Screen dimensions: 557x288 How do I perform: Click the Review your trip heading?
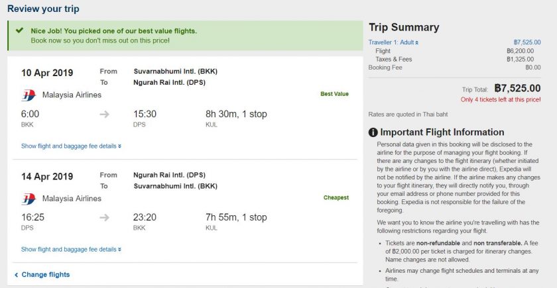click(43, 9)
